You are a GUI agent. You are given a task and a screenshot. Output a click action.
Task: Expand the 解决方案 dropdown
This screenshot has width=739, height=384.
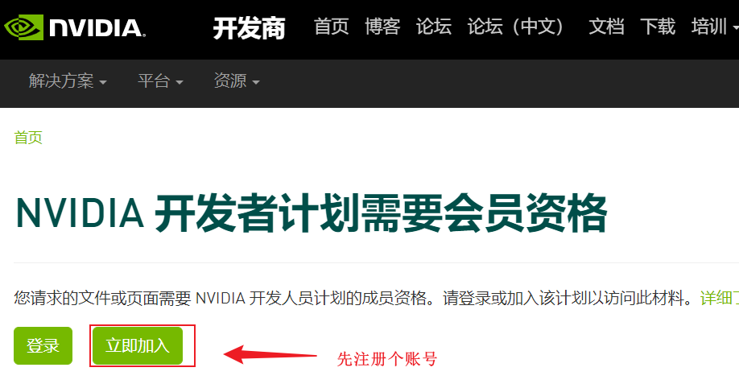[68, 81]
